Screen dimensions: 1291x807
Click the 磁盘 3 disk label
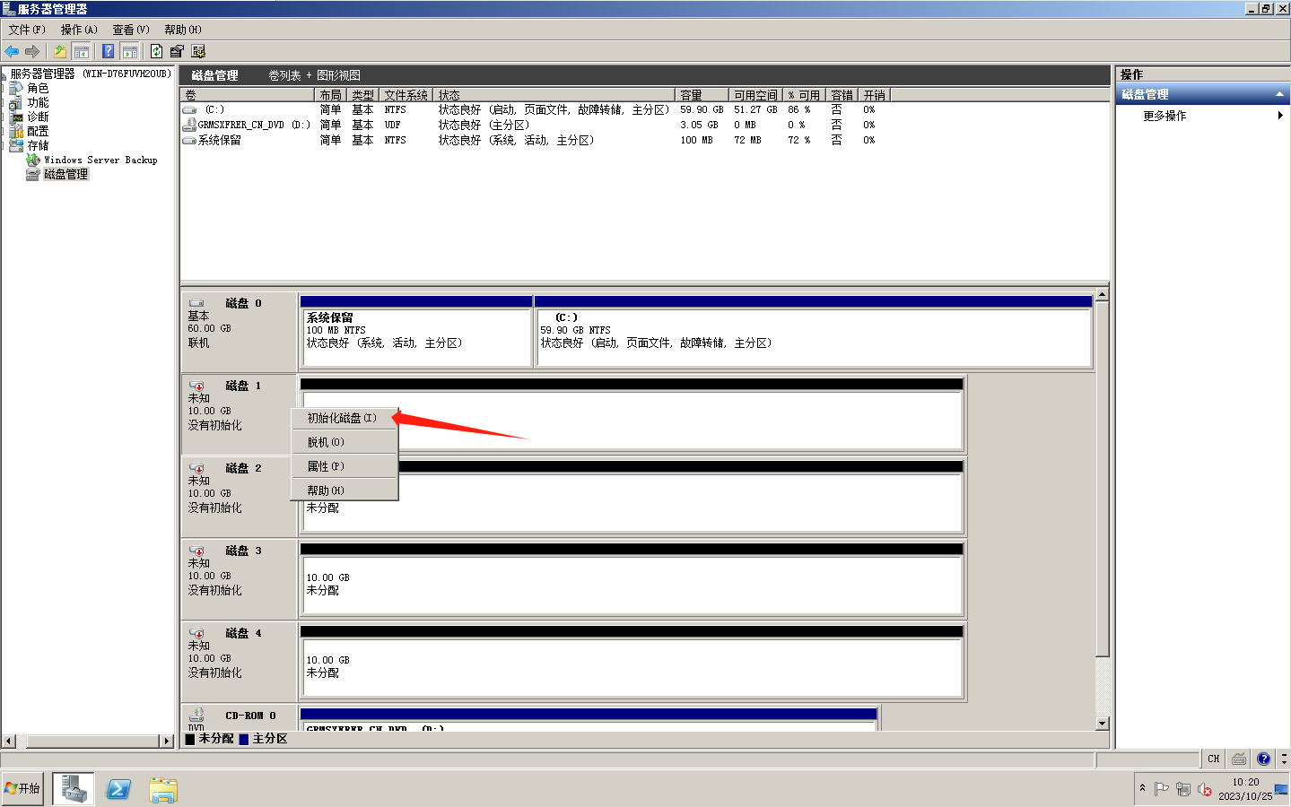(x=243, y=551)
